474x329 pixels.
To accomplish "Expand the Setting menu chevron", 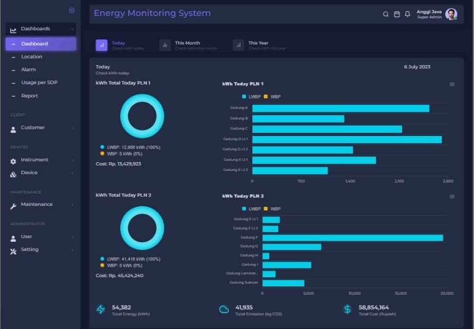I will (x=72, y=250).
